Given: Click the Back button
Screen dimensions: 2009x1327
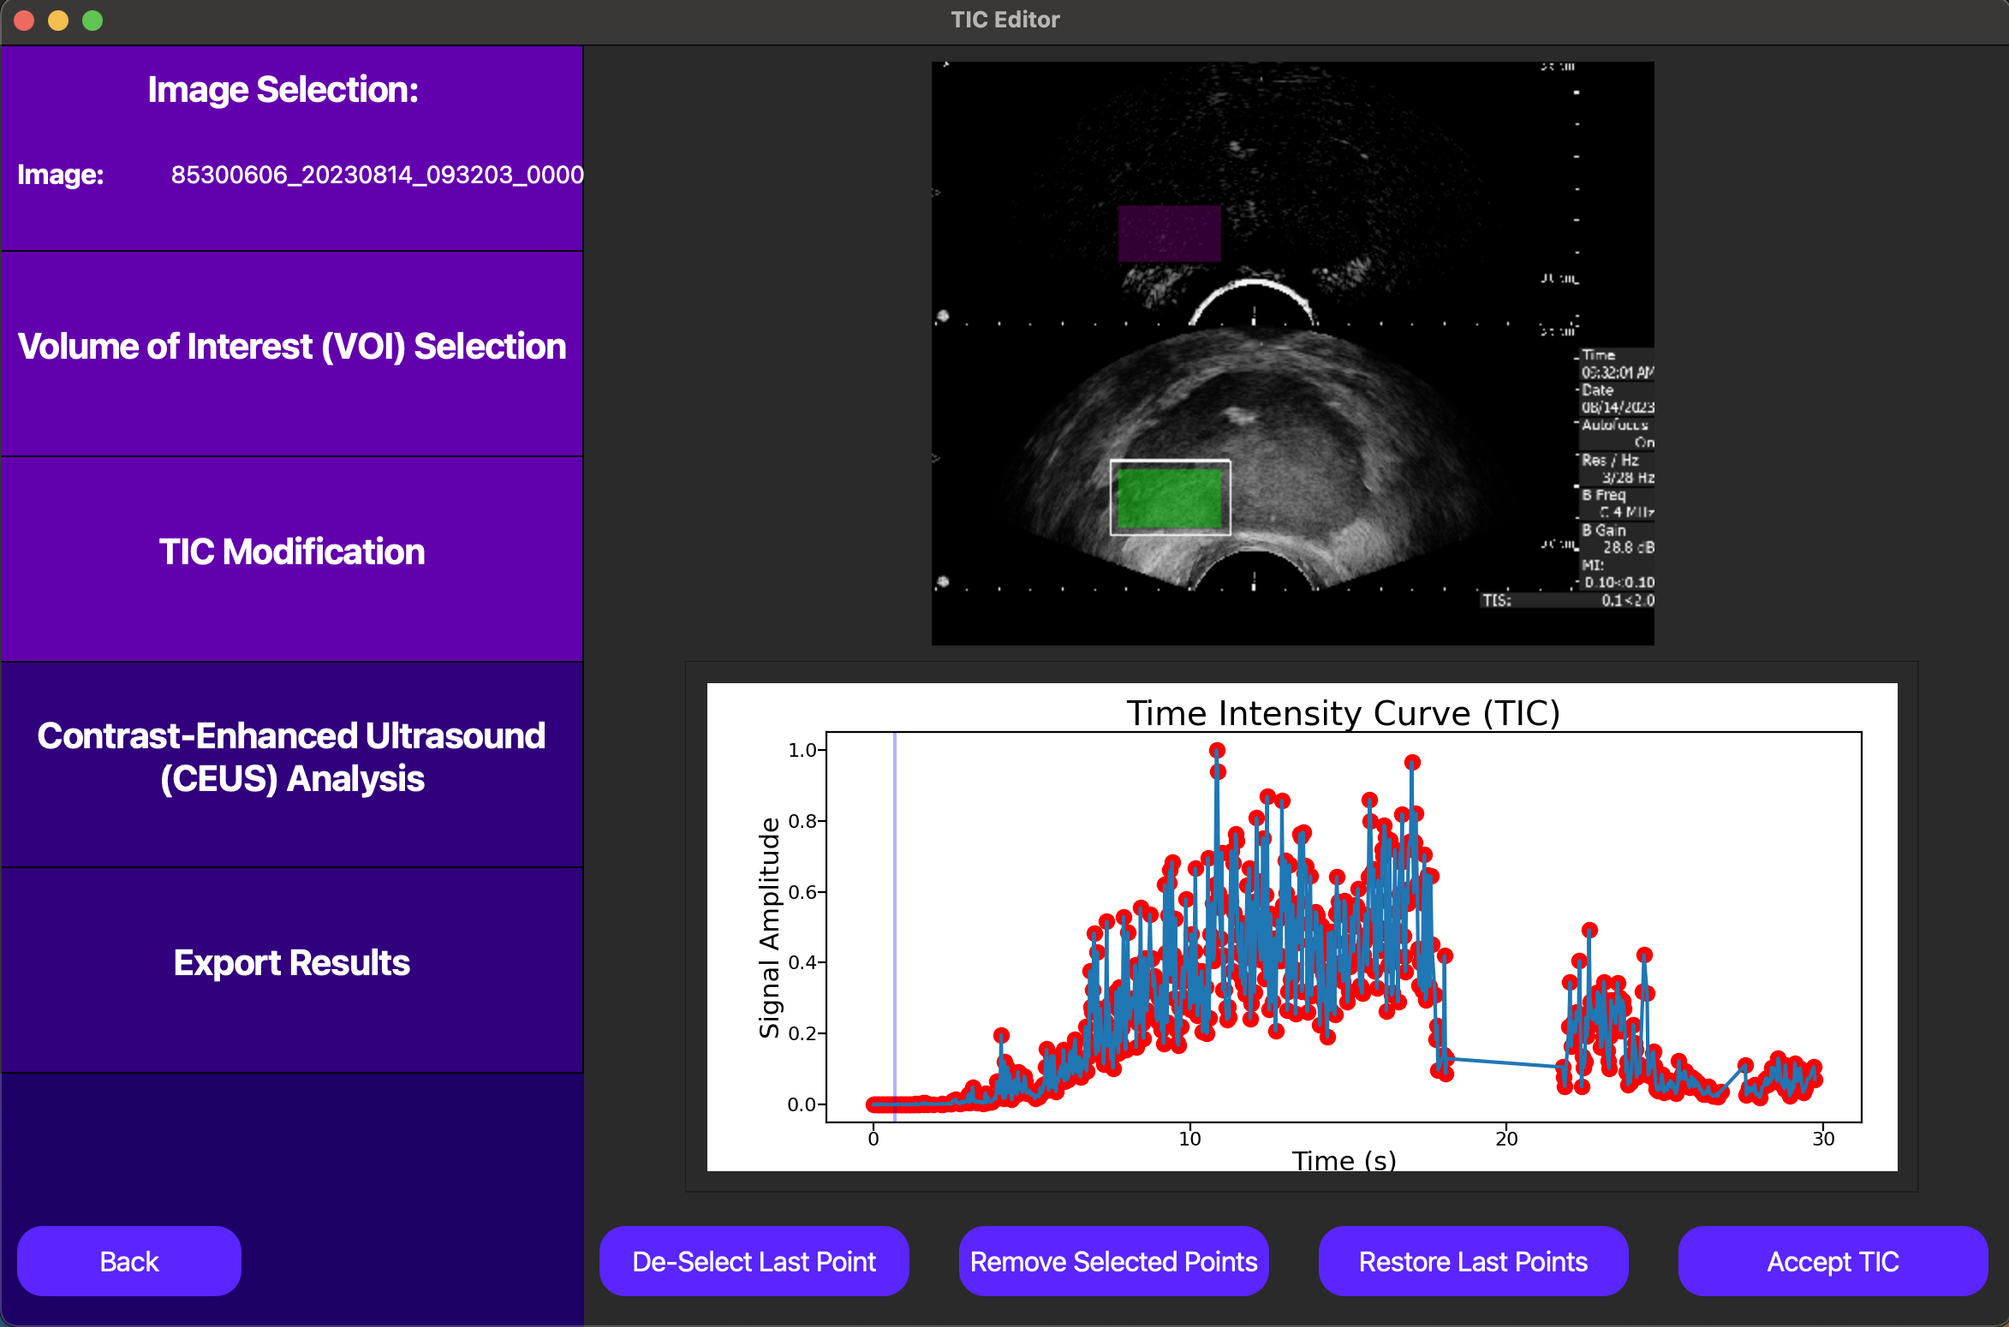Looking at the screenshot, I should (129, 1261).
